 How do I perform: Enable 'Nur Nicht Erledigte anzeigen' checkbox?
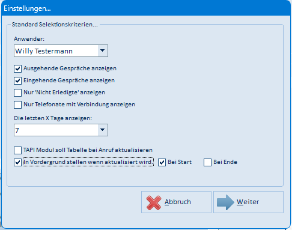pyautogui.click(x=17, y=92)
